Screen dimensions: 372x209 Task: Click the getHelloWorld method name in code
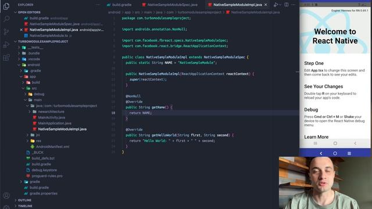click(164, 135)
